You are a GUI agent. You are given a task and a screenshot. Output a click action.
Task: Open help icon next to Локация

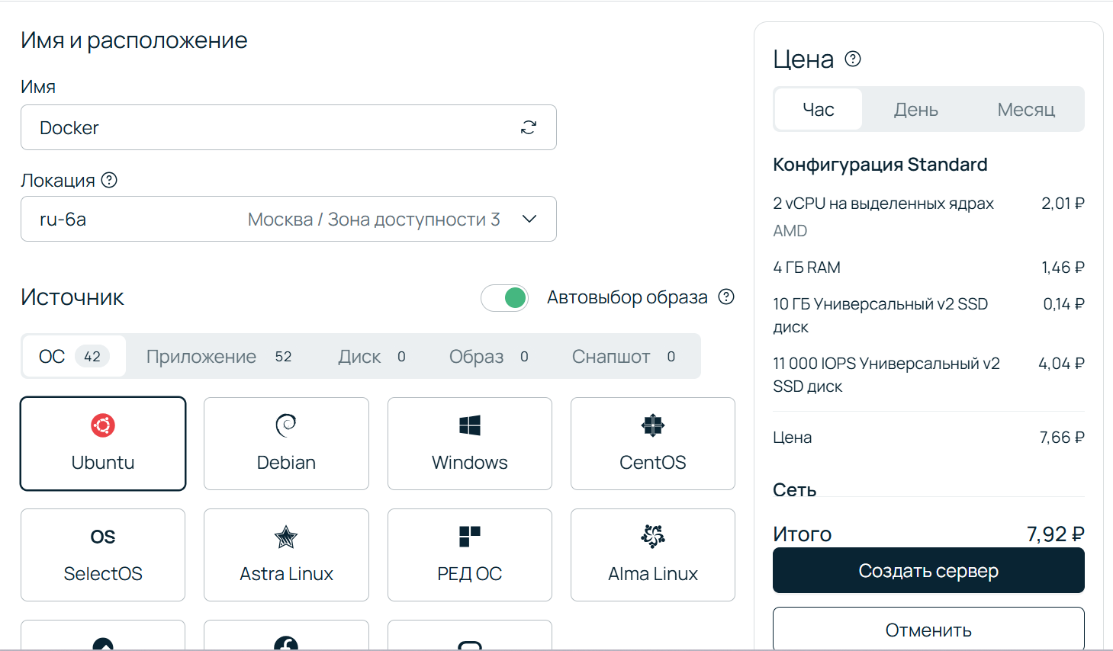click(109, 180)
